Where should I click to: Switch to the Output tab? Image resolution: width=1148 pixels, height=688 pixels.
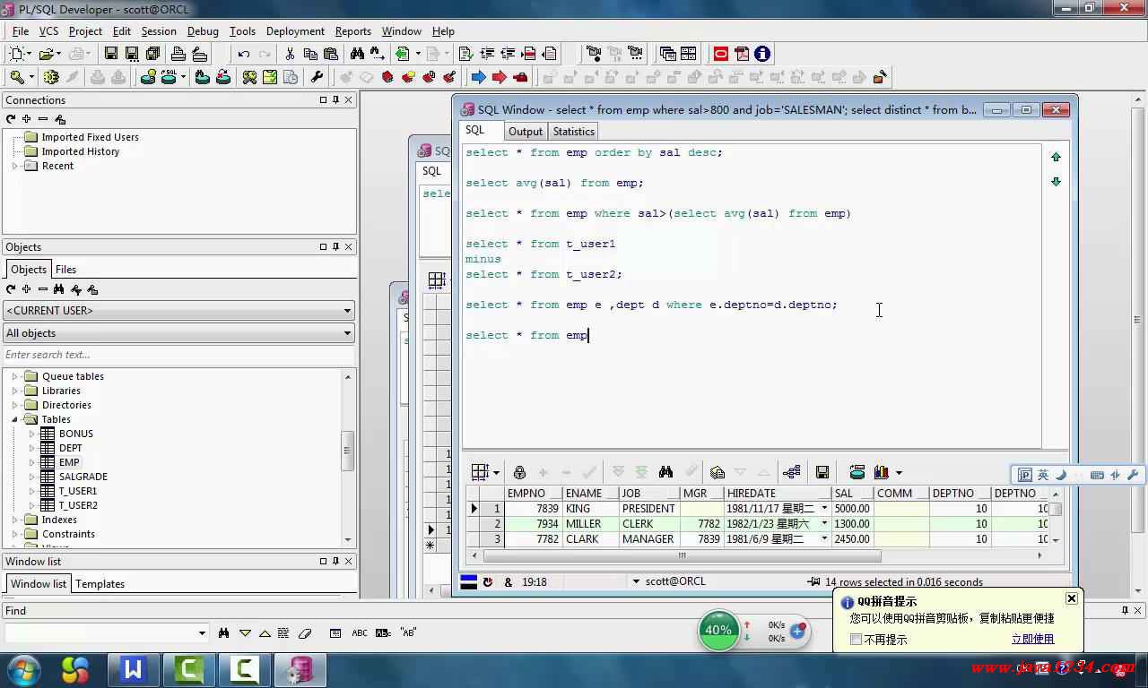526,132
